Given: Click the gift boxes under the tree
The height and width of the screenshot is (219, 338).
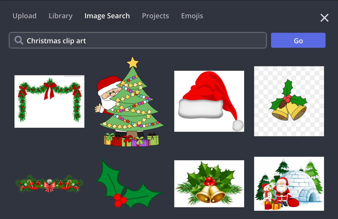Looking at the screenshot, I should coord(131,140).
